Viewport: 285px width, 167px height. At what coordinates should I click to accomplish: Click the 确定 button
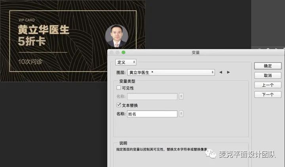[x=268, y=66]
